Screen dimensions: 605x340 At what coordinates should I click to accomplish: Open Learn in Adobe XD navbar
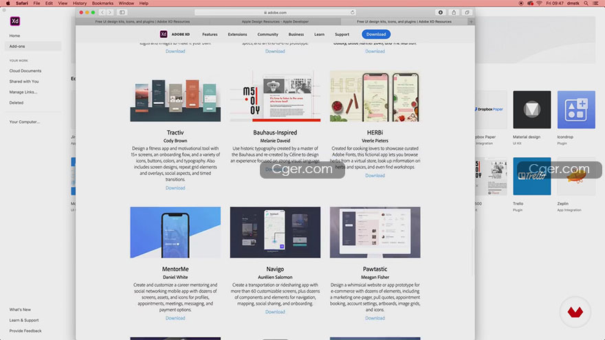pyautogui.click(x=319, y=34)
